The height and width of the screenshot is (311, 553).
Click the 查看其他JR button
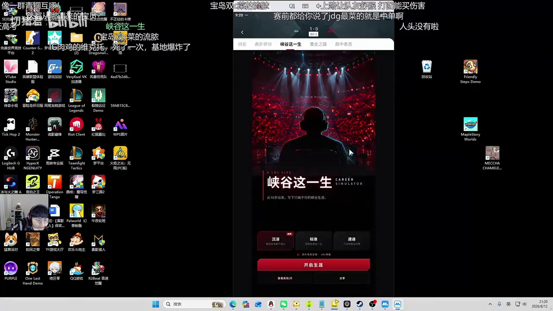pyautogui.click(x=285, y=278)
